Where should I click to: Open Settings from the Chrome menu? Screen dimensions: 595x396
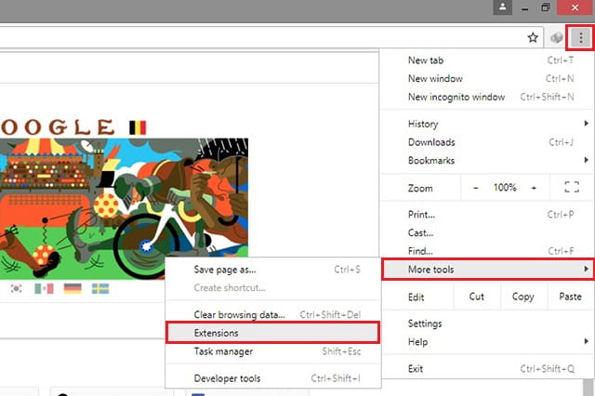(487, 323)
